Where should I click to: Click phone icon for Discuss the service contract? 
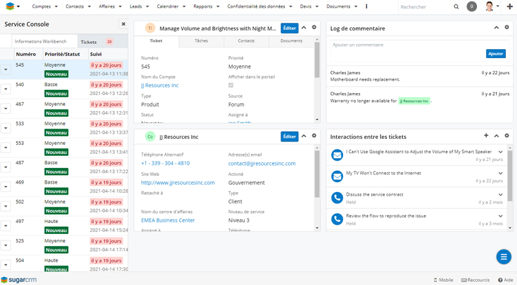[337, 198]
